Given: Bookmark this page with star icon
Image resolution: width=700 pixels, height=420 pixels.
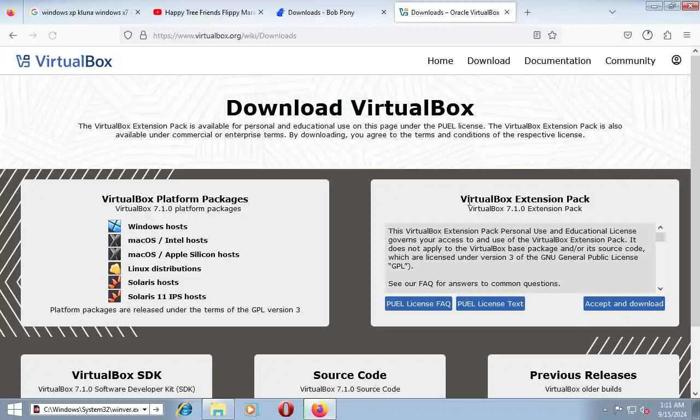Looking at the screenshot, I should click(x=552, y=35).
